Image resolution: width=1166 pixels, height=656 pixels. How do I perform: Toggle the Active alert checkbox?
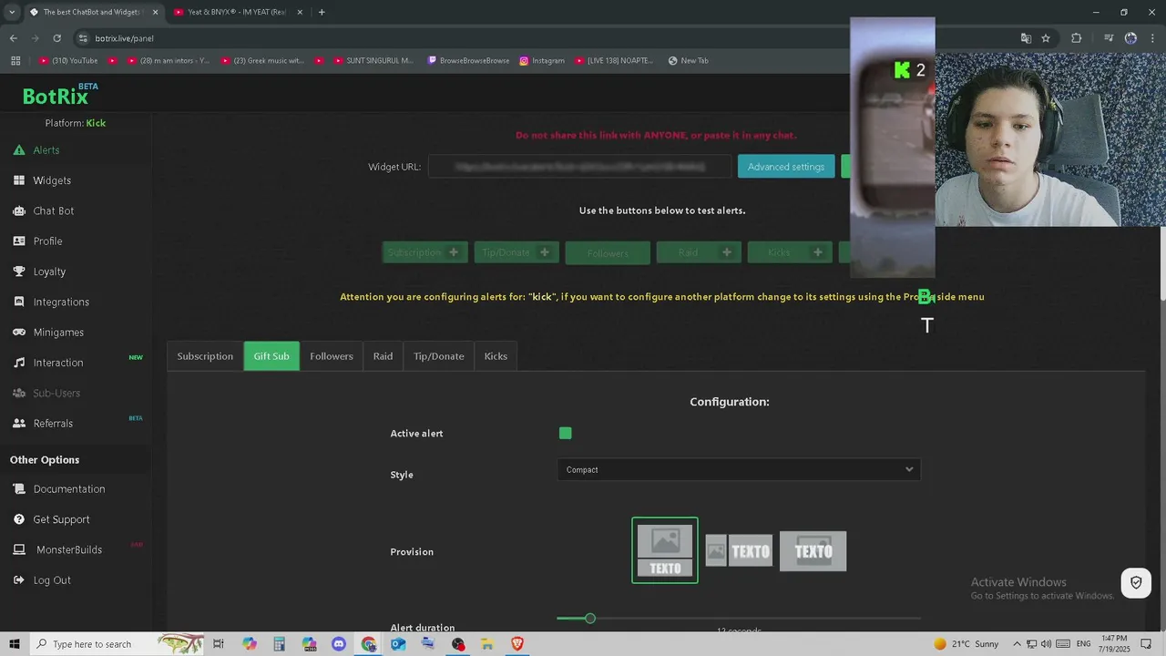click(x=566, y=434)
